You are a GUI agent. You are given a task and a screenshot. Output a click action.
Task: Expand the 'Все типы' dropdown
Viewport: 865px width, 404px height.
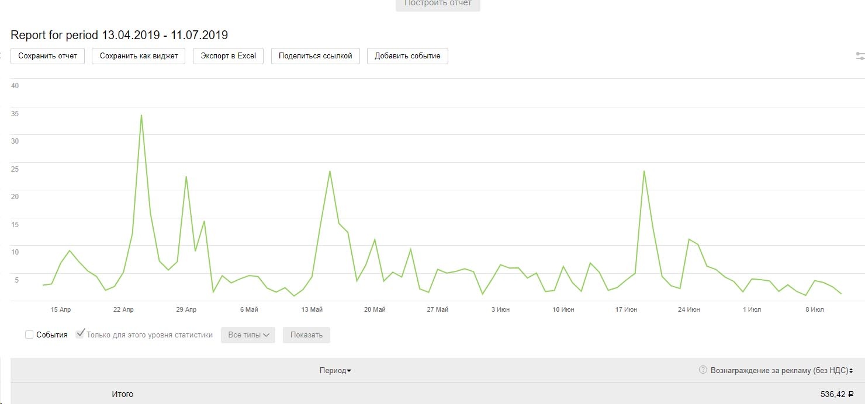[x=248, y=335]
